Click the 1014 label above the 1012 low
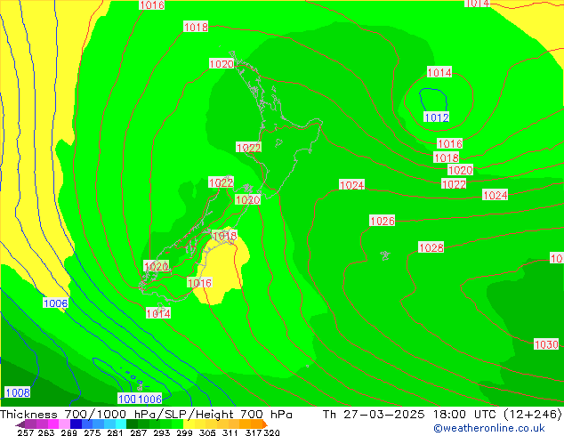 [439, 72]
